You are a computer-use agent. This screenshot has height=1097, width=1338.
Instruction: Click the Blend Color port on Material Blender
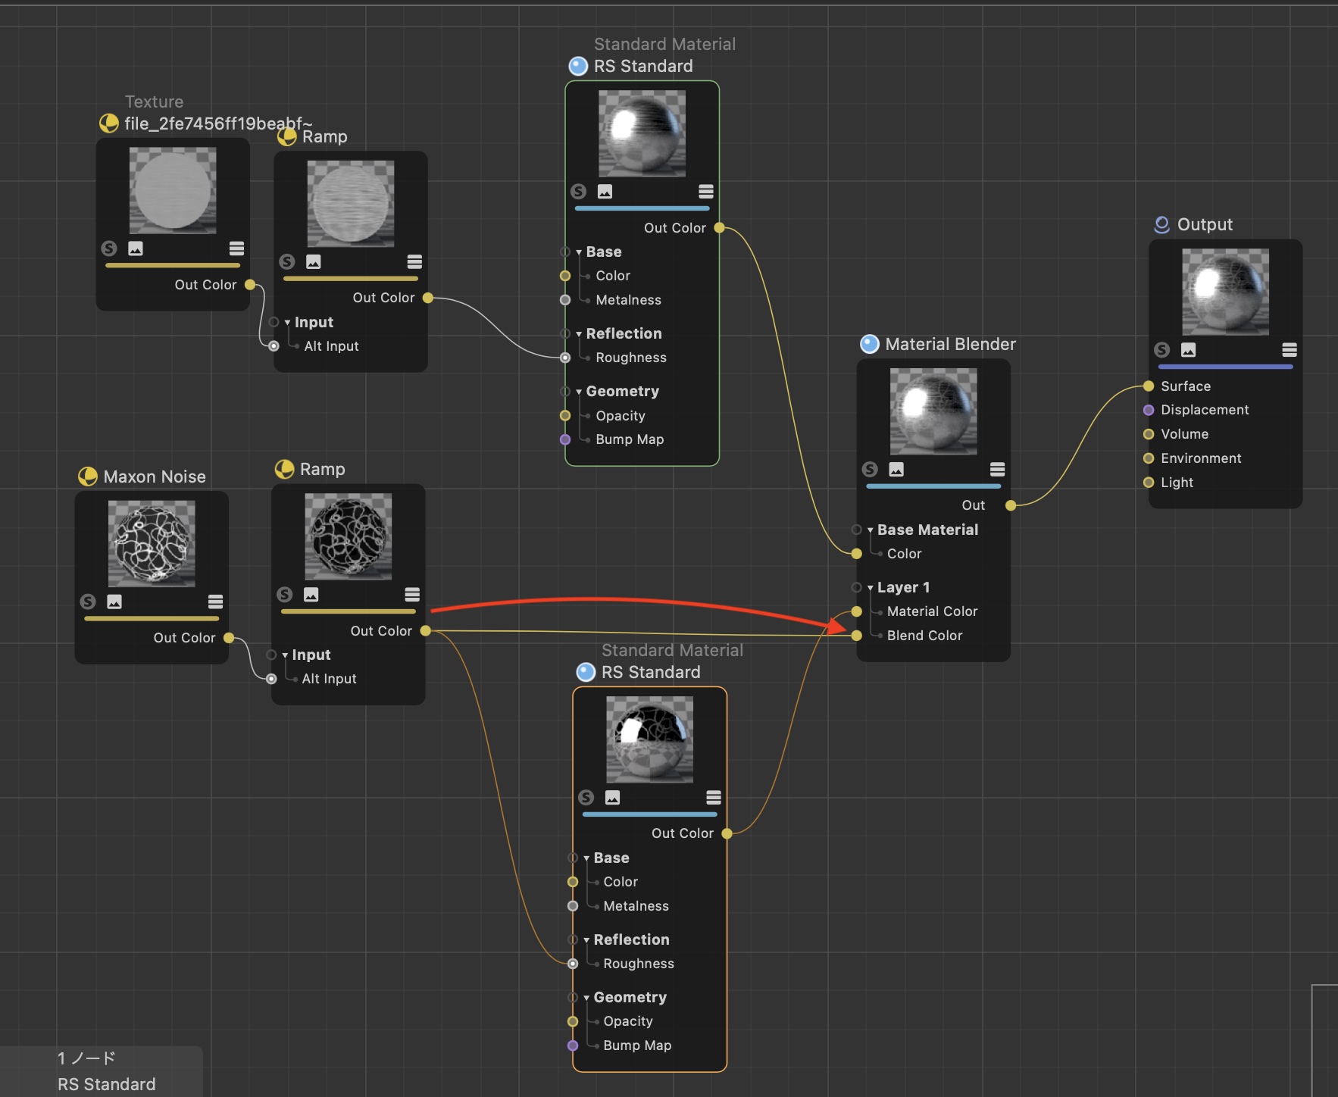(857, 636)
